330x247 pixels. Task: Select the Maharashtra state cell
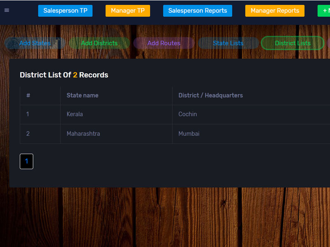[83, 134]
